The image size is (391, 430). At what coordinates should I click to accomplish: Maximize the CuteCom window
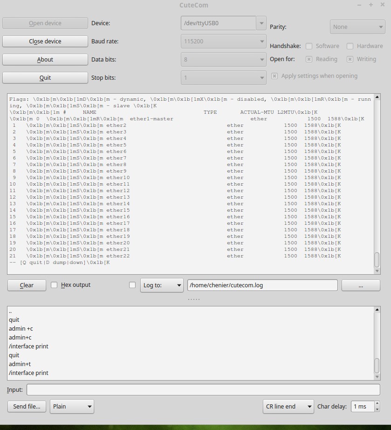coord(370,5)
